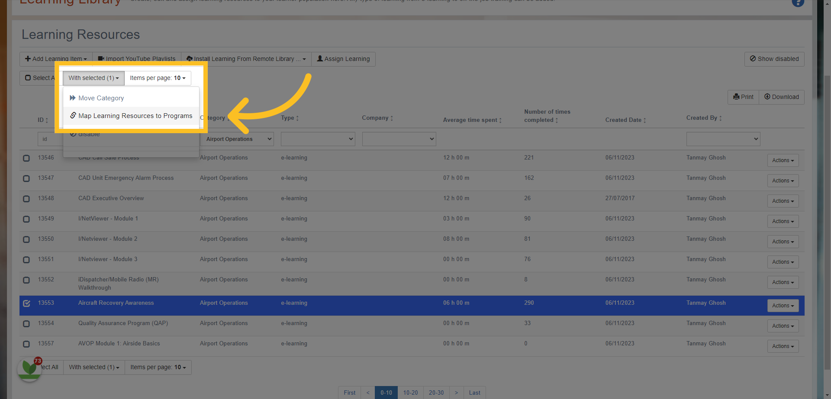Open the Company filter dropdown
The height and width of the screenshot is (399, 831).
(x=399, y=139)
